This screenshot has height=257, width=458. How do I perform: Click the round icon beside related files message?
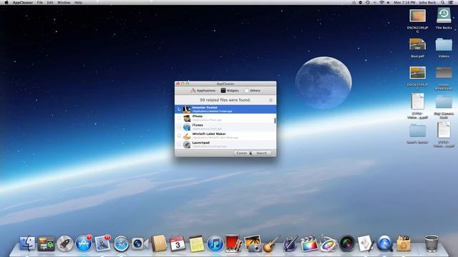(x=271, y=100)
